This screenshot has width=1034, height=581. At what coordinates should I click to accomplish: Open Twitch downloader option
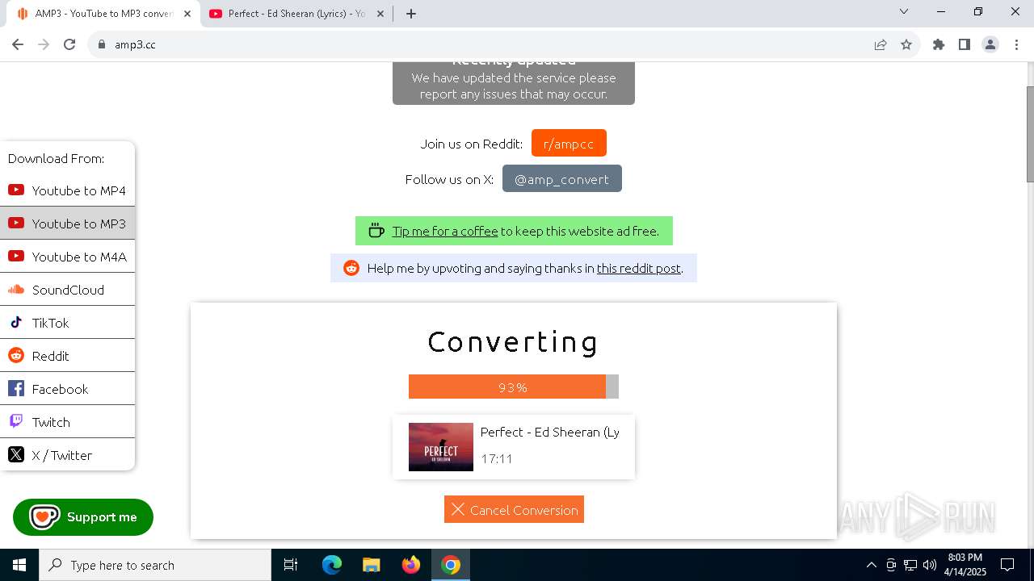[67, 422]
